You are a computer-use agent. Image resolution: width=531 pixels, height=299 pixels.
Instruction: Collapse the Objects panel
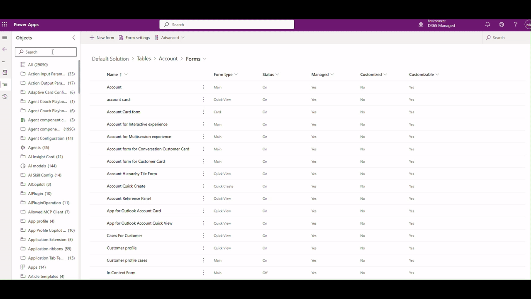click(74, 38)
